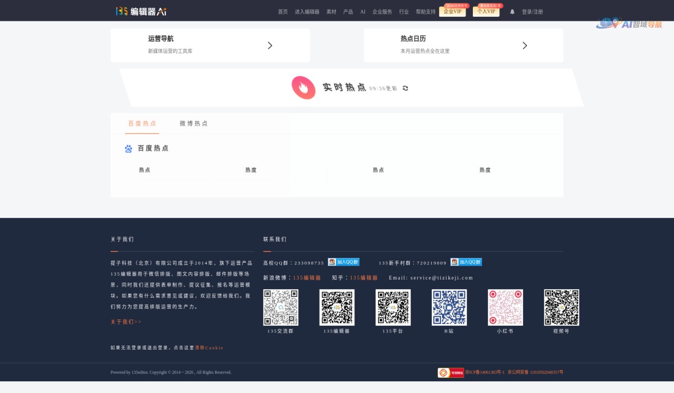The image size is (674, 393).
Task: Open the AI智域导航 badge at top right
Action: coord(628,24)
